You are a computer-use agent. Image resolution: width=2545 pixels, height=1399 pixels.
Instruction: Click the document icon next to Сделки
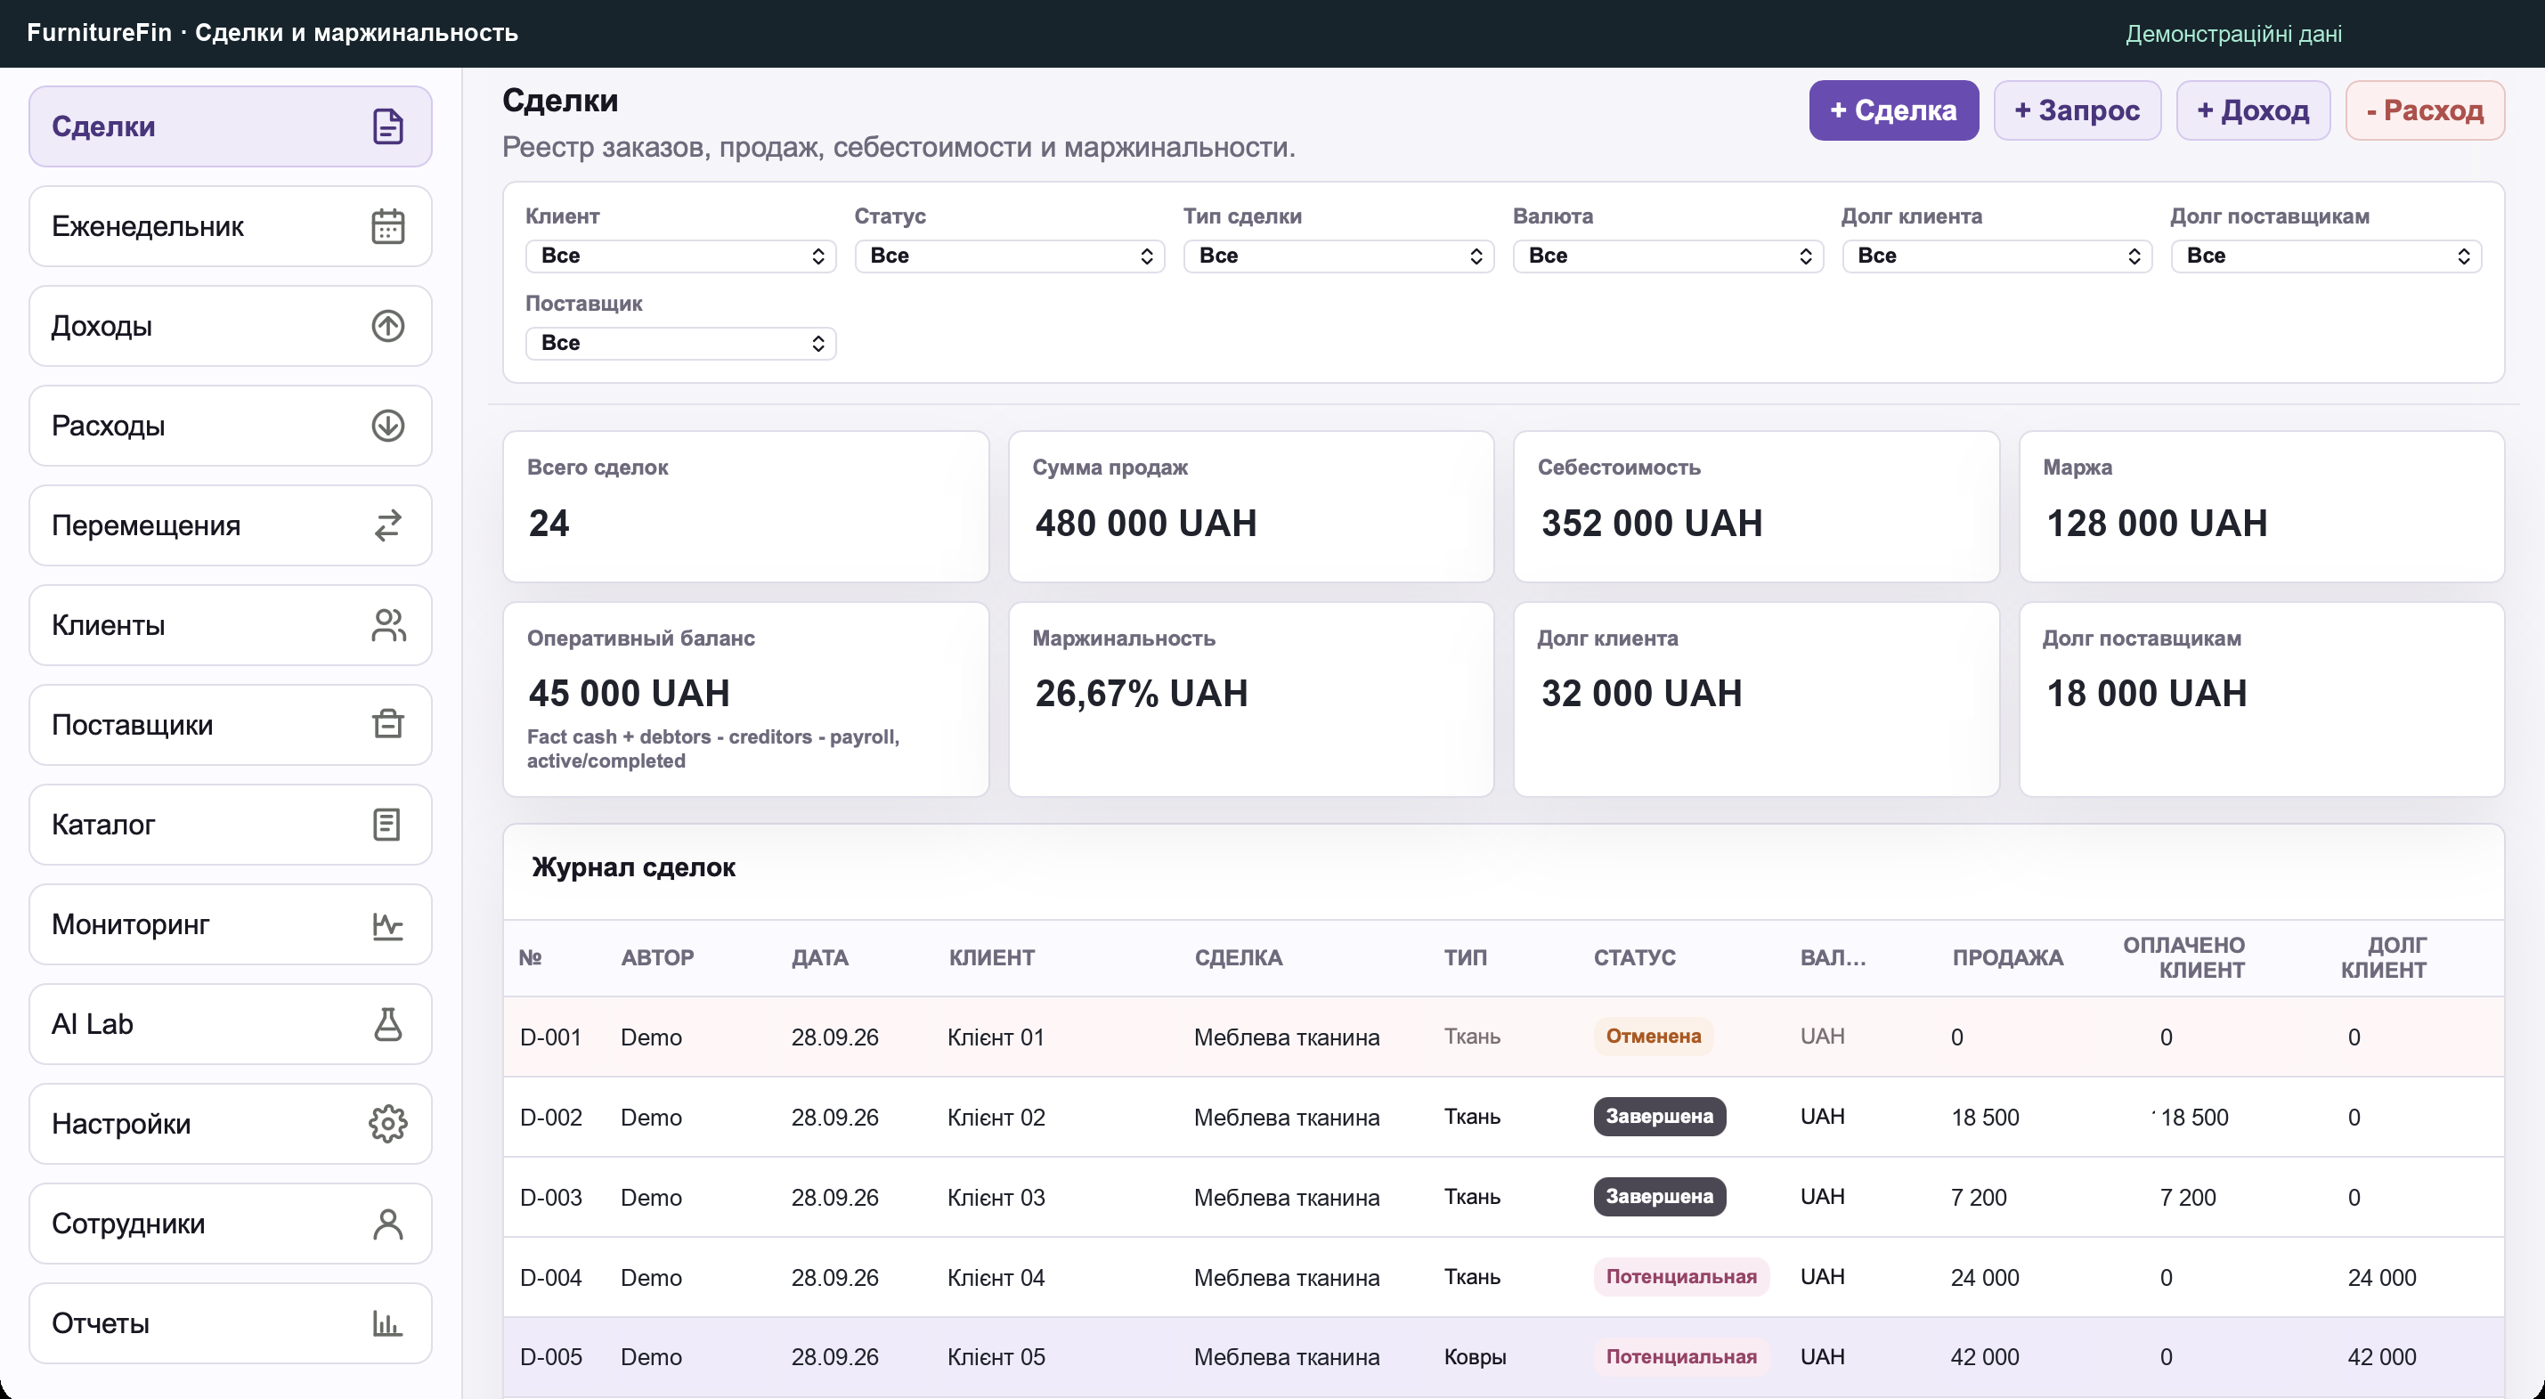click(x=387, y=126)
